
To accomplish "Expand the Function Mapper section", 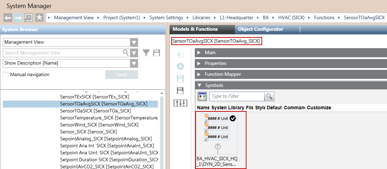I will pos(223,74).
